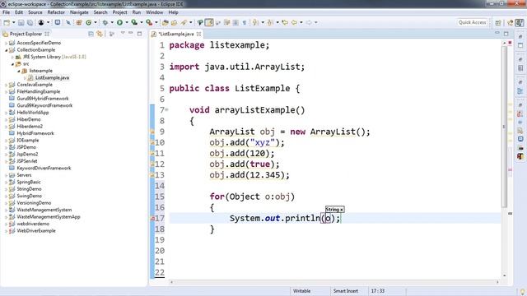Viewport: 527px width, 296px height.
Task: Click the green Run button icon
Action: pyautogui.click(x=119, y=22)
